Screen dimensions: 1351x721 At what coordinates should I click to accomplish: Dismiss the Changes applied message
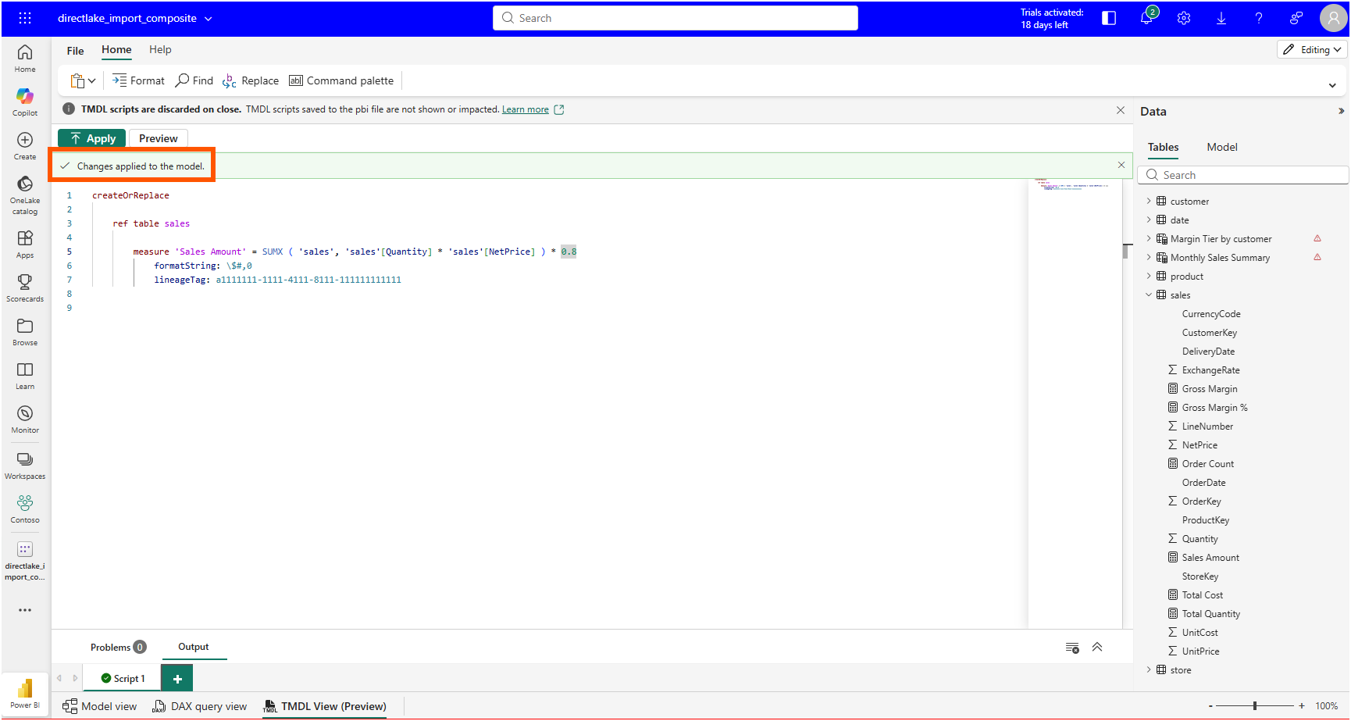[x=1121, y=165]
